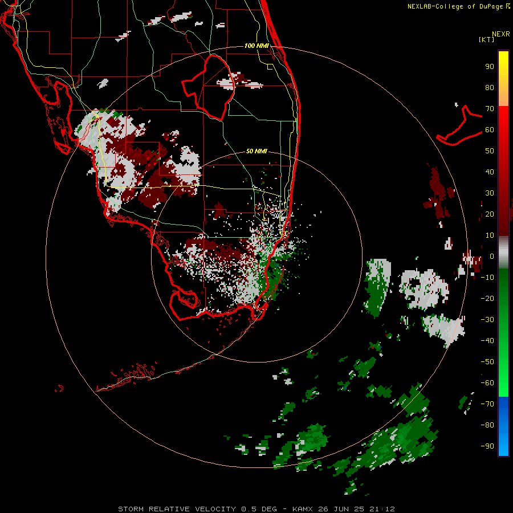Click the 90 value on velocity scale
The image size is (513, 513).
coord(490,67)
